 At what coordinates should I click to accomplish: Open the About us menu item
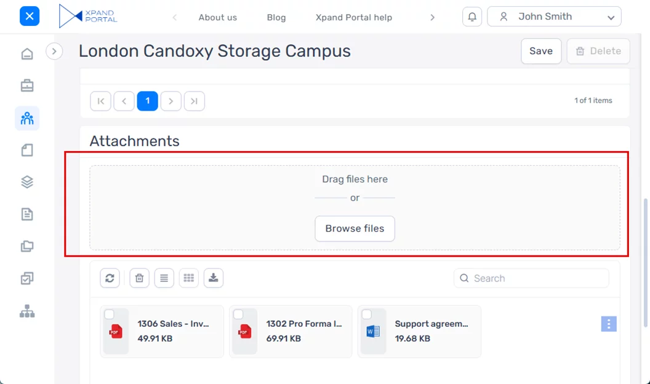click(217, 17)
